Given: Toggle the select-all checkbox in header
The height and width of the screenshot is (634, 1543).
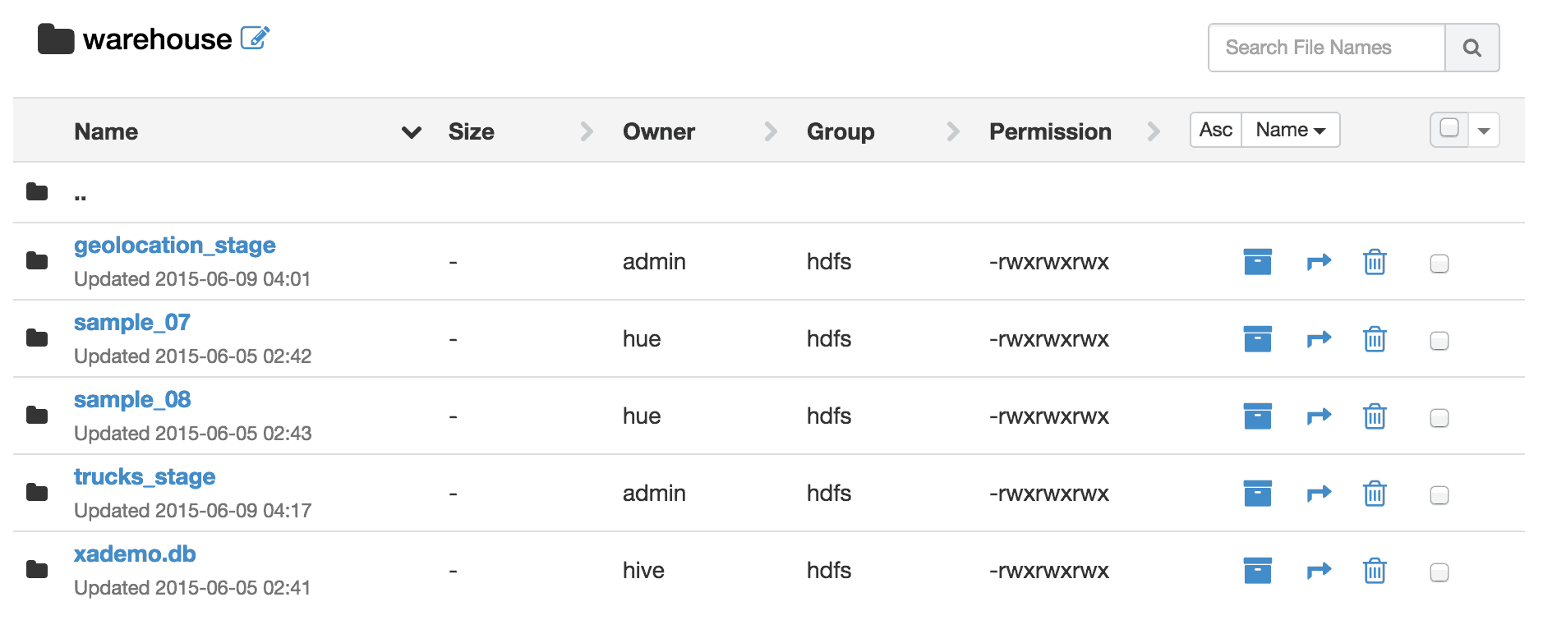Looking at the screenshot, I should click(x=1449, y=128).
